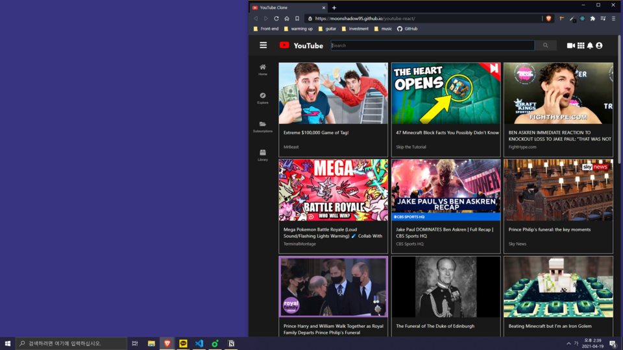
Task: Click the video camera create icon
Action: coord(570,45)
